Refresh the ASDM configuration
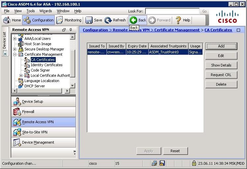 (115, 20)
